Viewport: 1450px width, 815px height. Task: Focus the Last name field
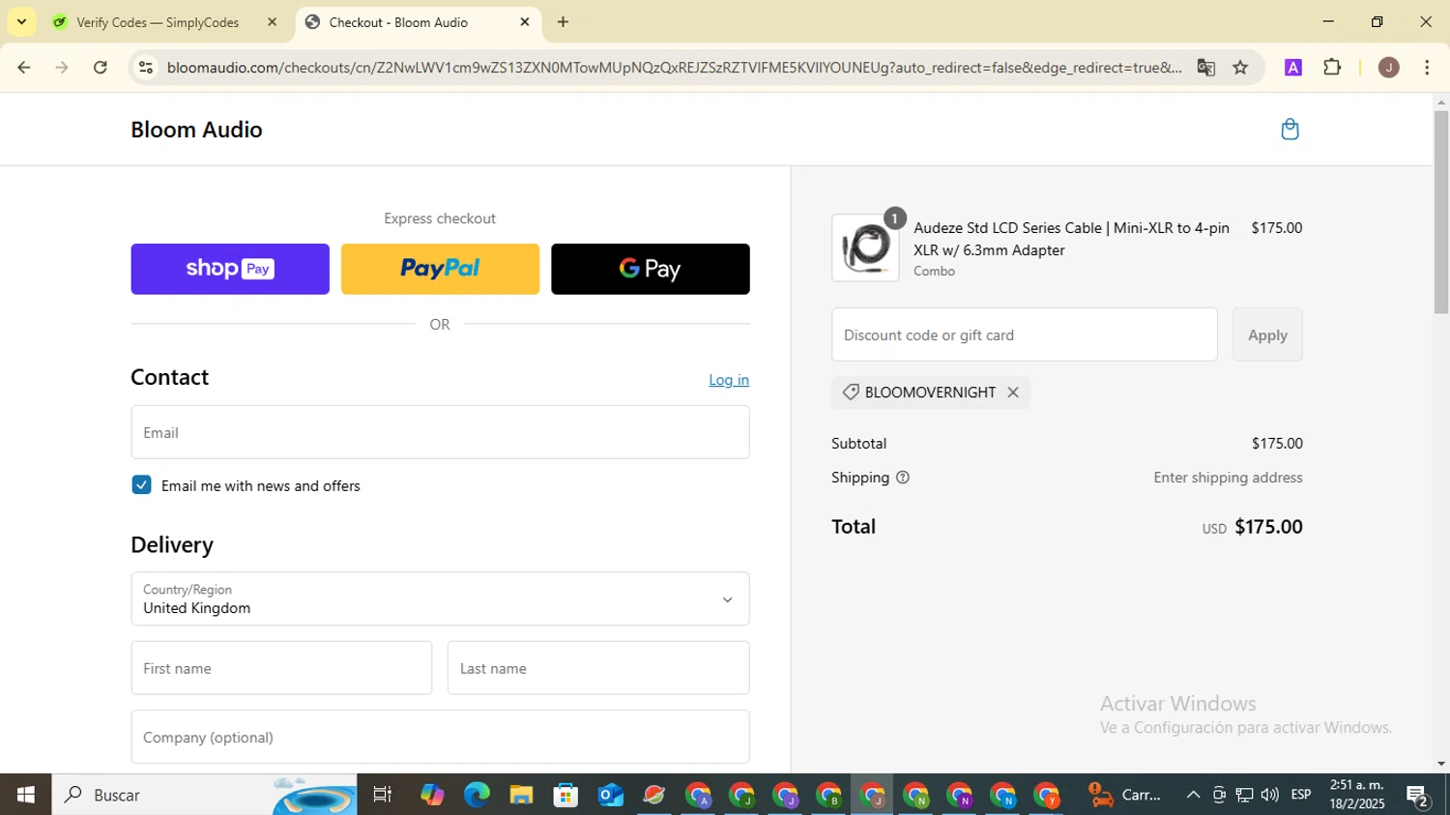pyautogui.click(x=598, y=668)
